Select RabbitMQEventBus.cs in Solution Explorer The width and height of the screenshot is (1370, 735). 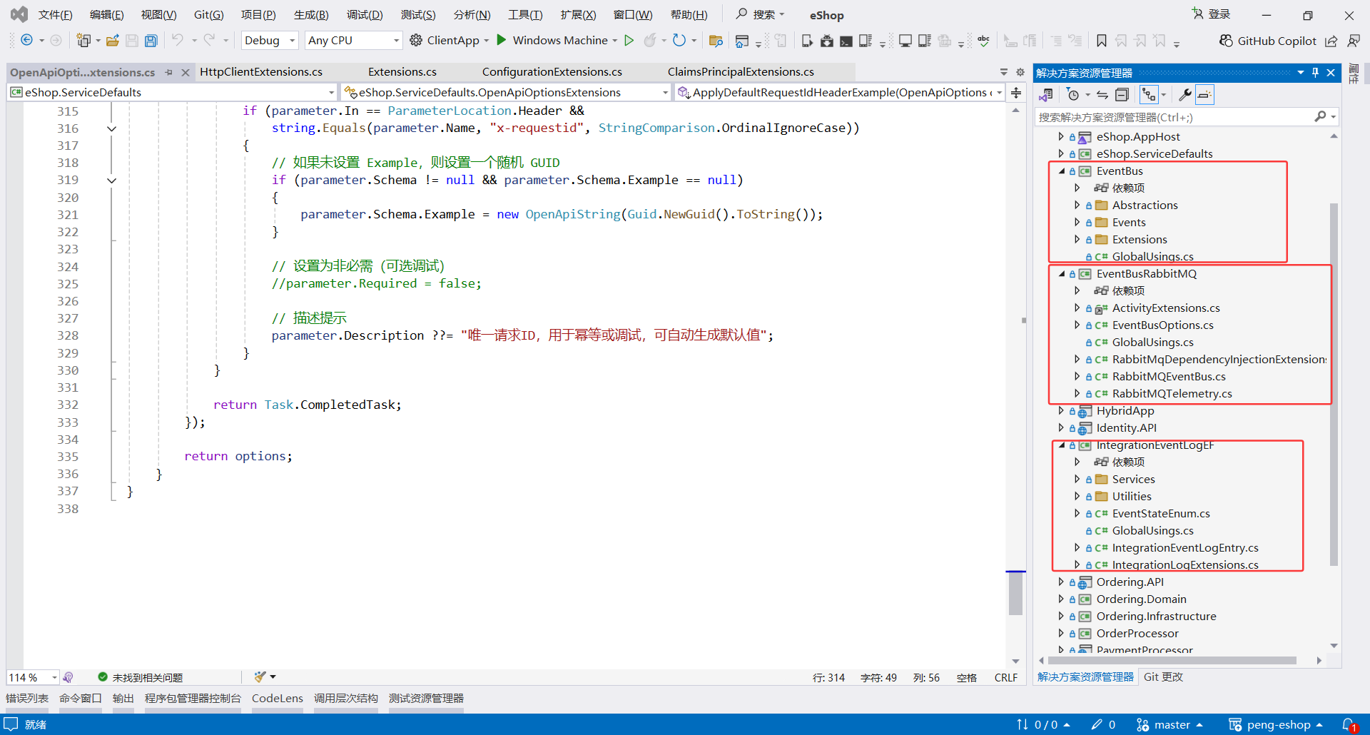pos(1169,377)
